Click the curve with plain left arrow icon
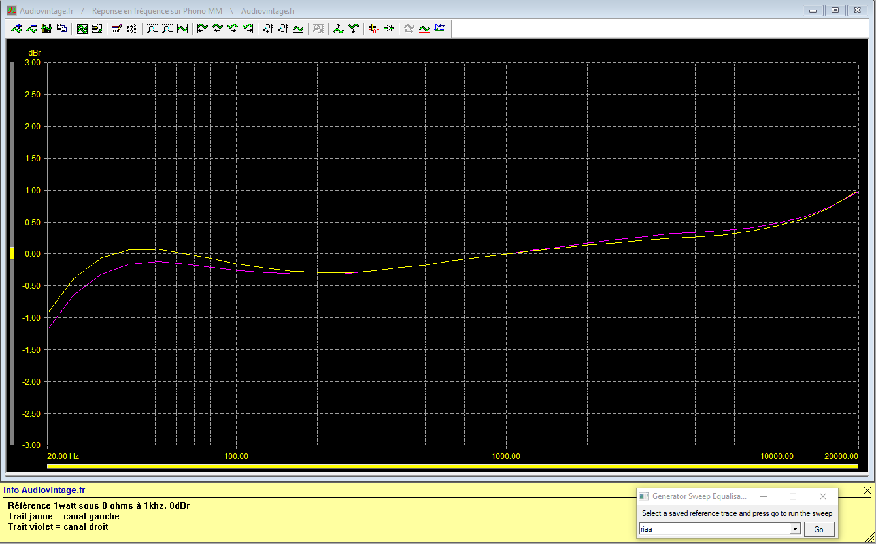The width and height of the screenshot is (876, 544). click(x=218, y=28)
